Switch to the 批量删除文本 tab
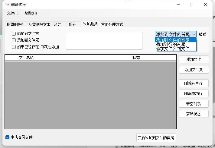Screen dimensions: 215x148 40,24
